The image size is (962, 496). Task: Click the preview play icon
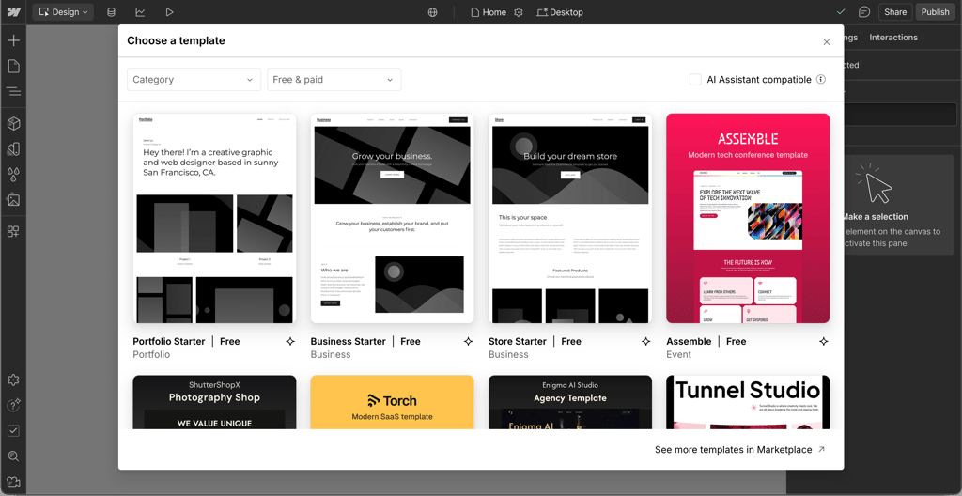point(170,12)
